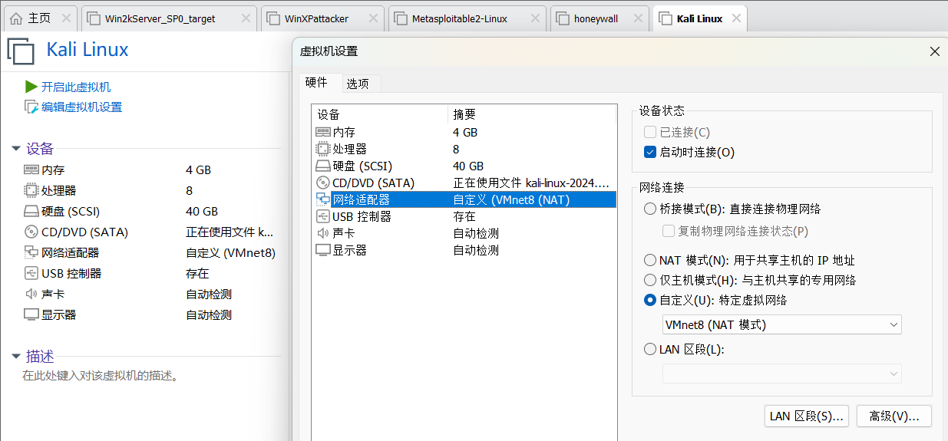Click the home icon on the 主页 tab
The width and height of the screenshot is (948, 441).
(16, 18)
